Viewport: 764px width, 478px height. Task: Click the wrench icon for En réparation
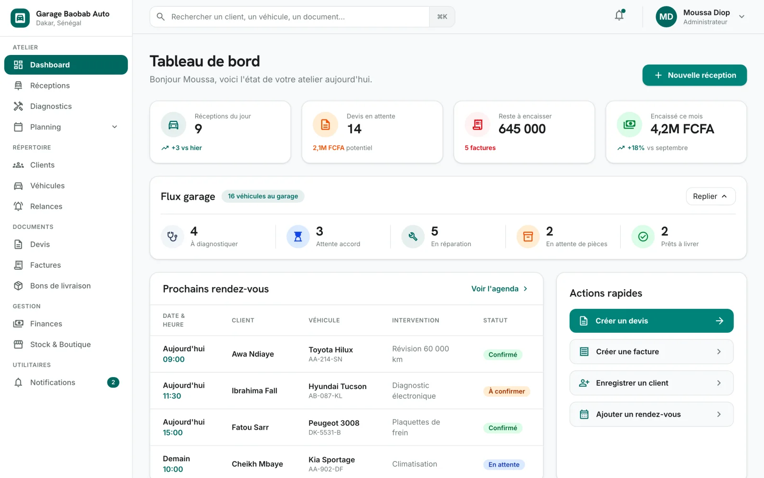pyautogui.click(x=413, y=237)
